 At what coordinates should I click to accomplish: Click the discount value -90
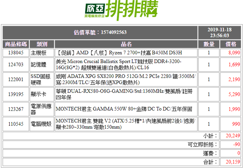[231, 144]
